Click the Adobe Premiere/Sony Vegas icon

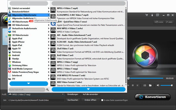pos(10,72)
